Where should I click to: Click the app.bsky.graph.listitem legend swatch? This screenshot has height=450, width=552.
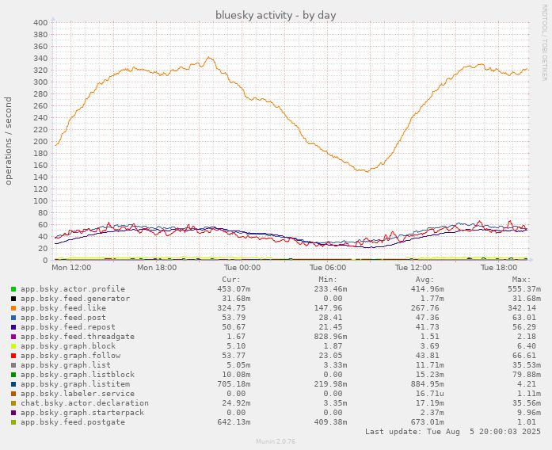click(13, 384)
